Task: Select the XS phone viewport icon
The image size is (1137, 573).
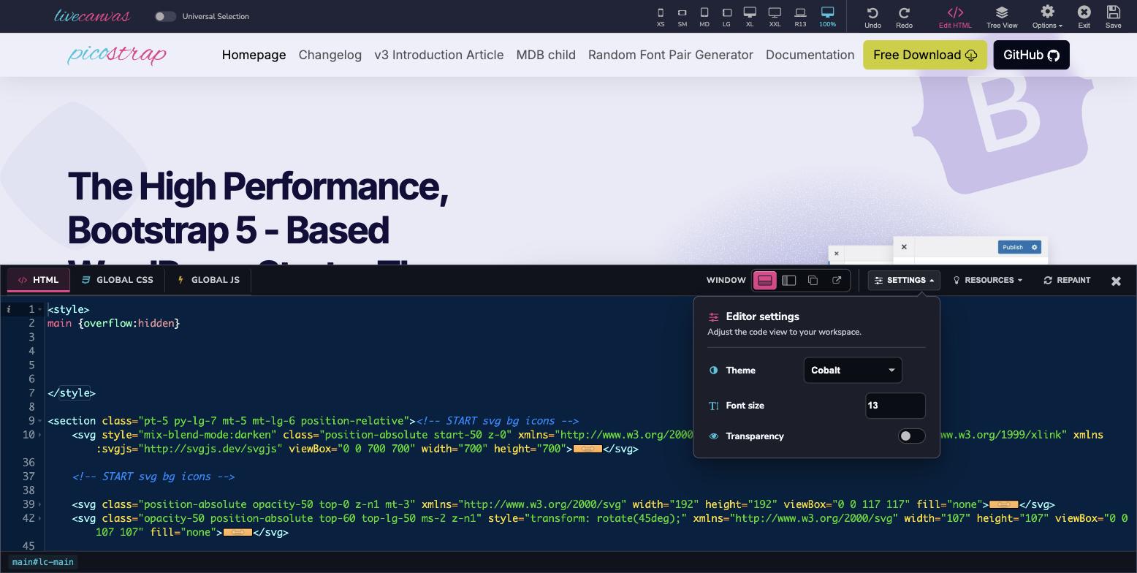Action: coord(661,16)
